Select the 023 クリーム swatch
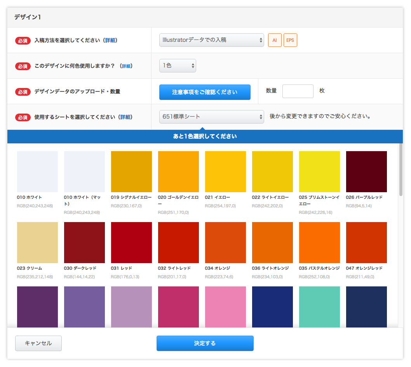The image size is (411, 367). point(37,243)
